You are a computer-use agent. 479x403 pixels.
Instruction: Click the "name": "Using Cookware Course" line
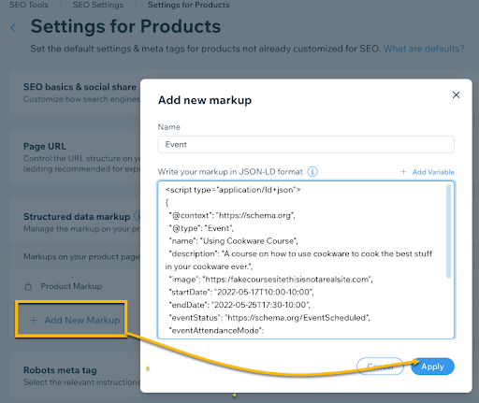234,241
